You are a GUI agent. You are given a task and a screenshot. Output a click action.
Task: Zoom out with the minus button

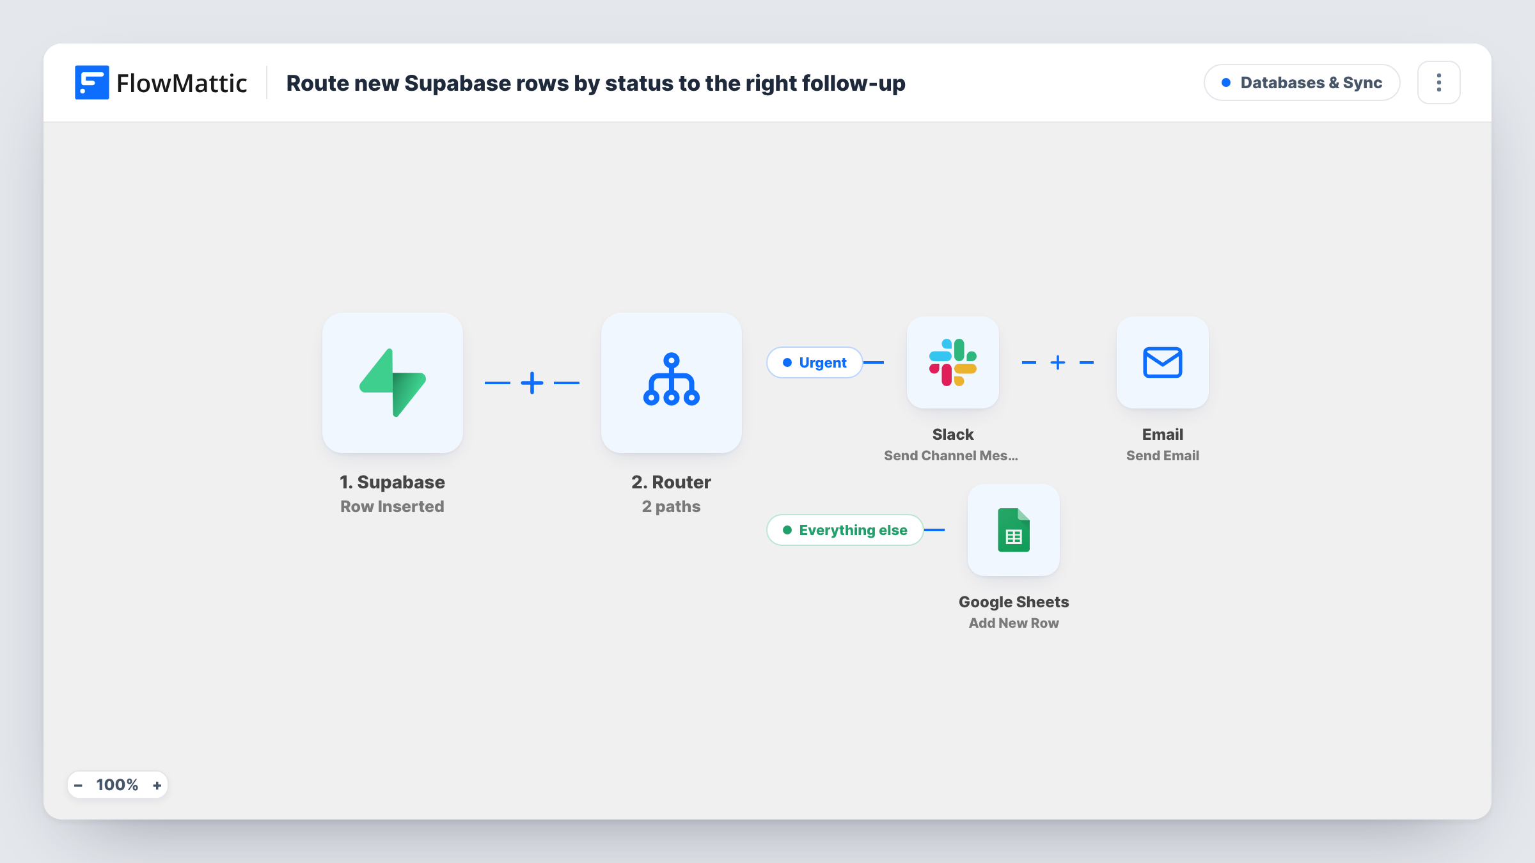(x=78, y=785)
